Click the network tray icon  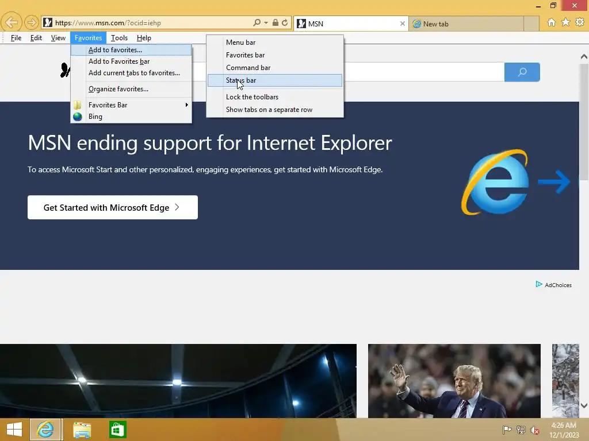click(521, 430)
